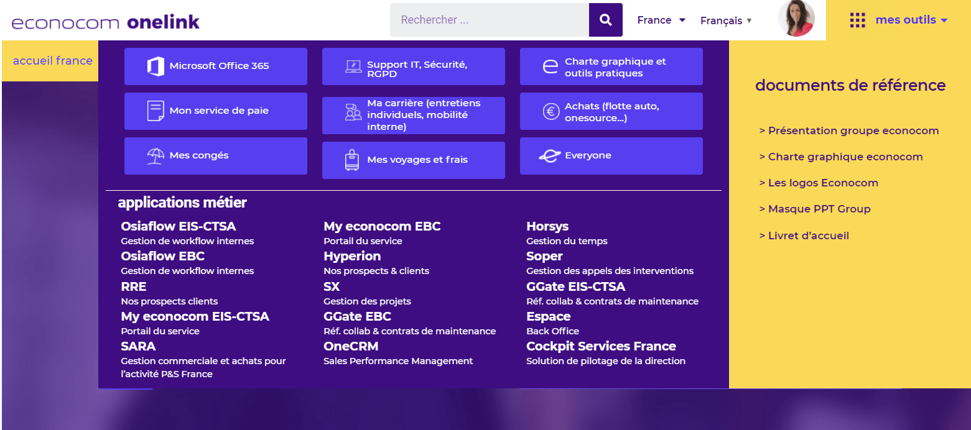The image size is (971, 430).
Task: Click the Microsoft Office 365 icon
Action: [156, 66]
